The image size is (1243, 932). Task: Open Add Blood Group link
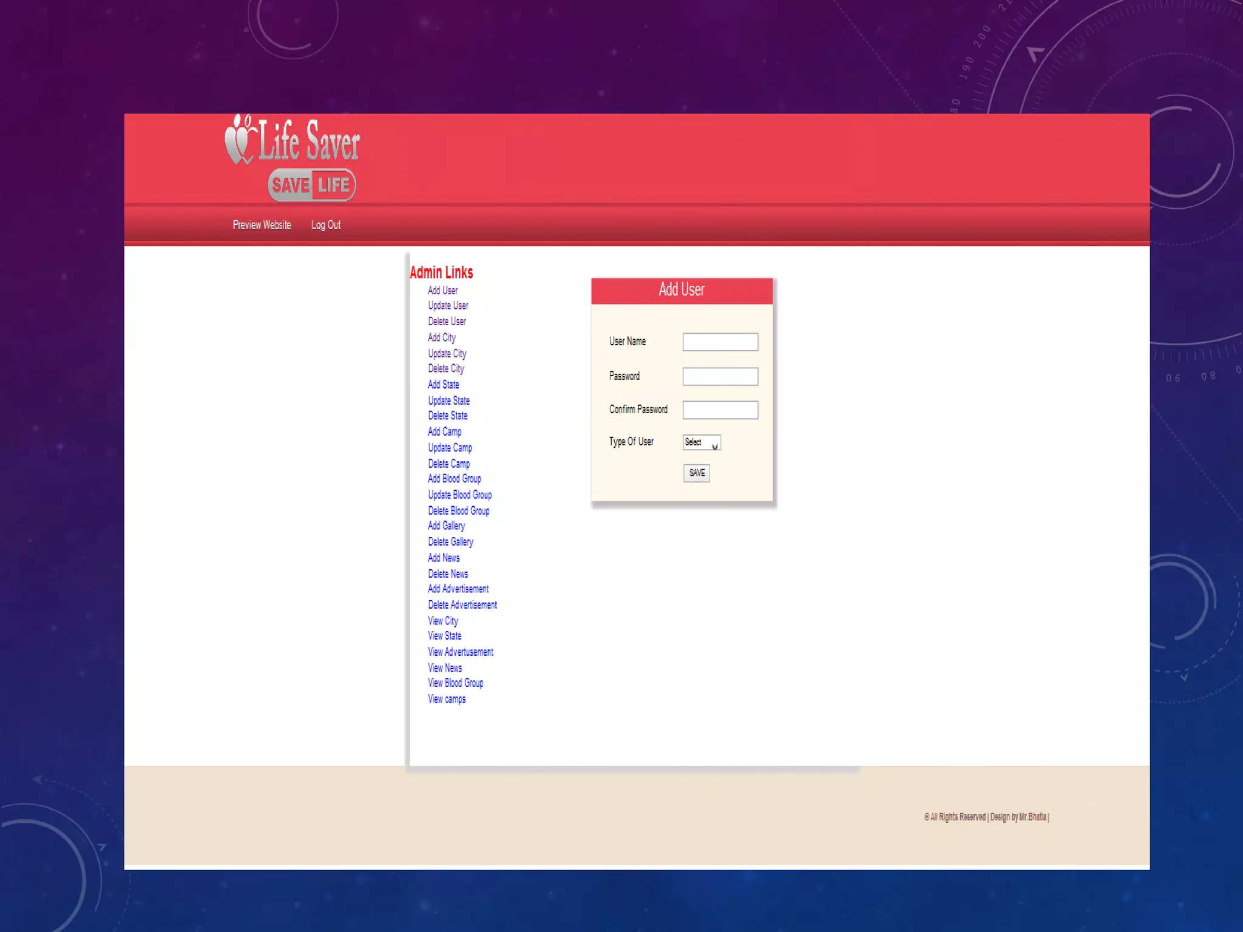tap(454, 479)
